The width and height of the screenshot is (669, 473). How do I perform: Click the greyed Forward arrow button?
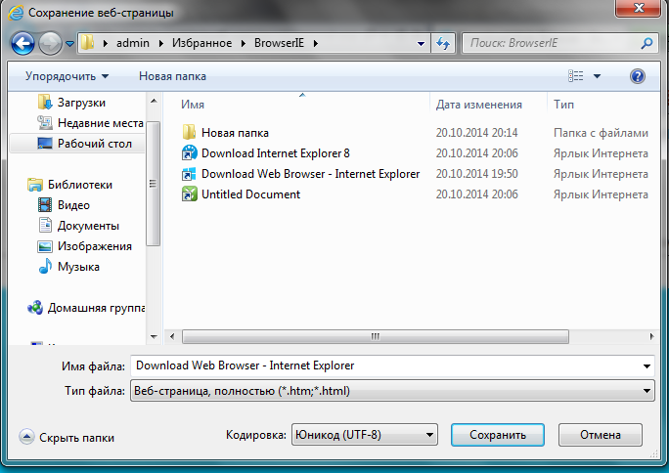pyautogui.click(x=50, y=43)
